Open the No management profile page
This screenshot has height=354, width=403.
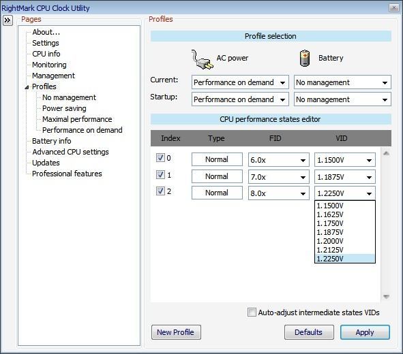(x=69, y=97)
